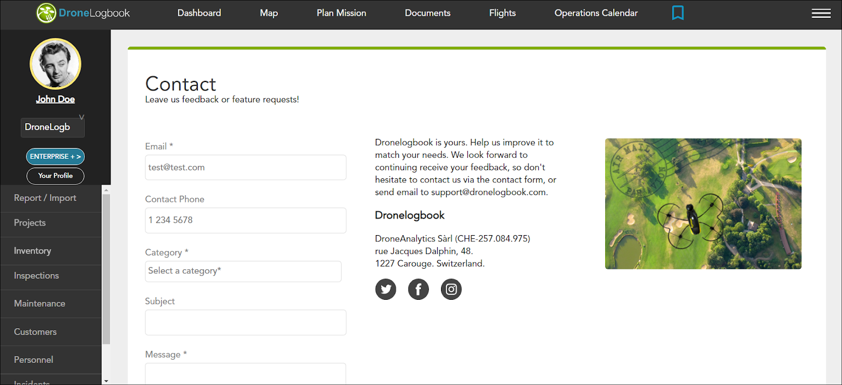Viewport: 842px width, 385px height.
Task: Click the sidebar scrollbar thumb
Action: 106,269
